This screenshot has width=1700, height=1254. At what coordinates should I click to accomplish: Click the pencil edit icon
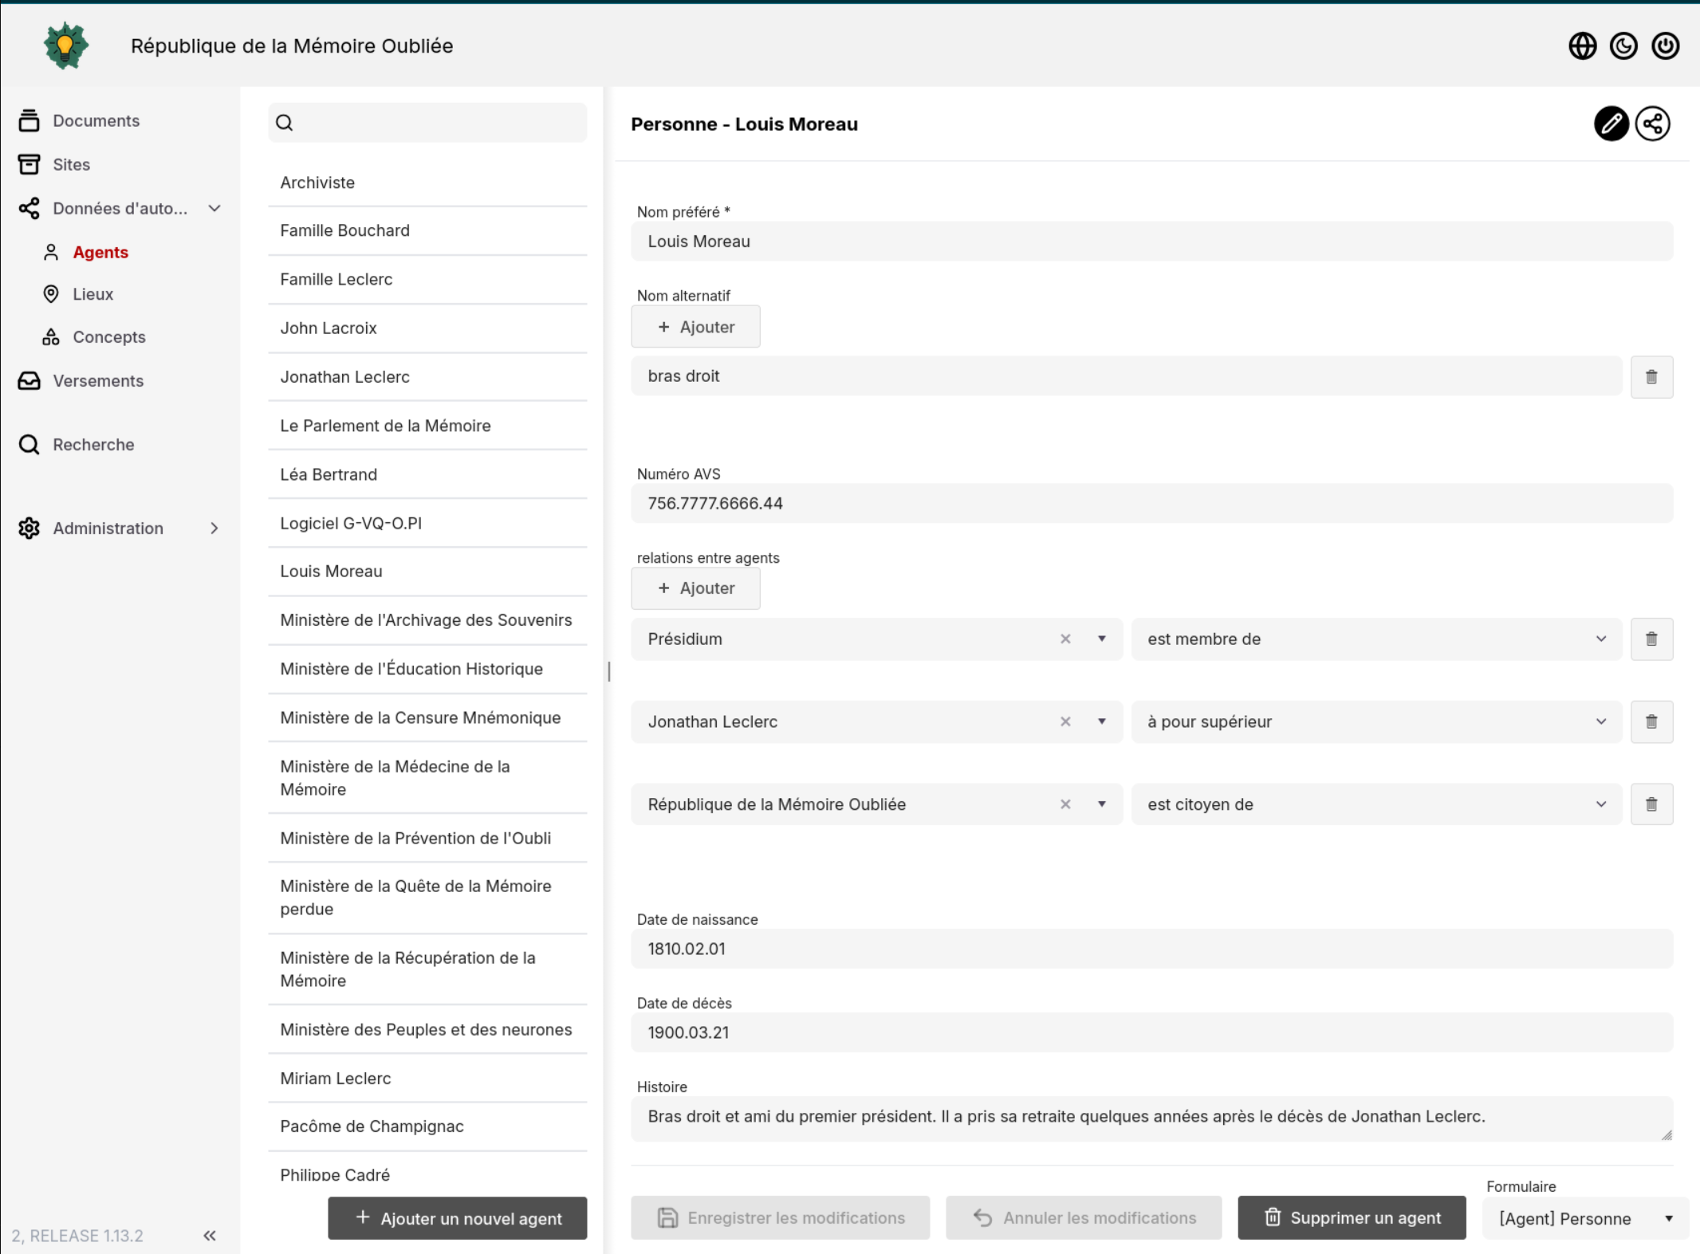click(x=1611, y=124)
